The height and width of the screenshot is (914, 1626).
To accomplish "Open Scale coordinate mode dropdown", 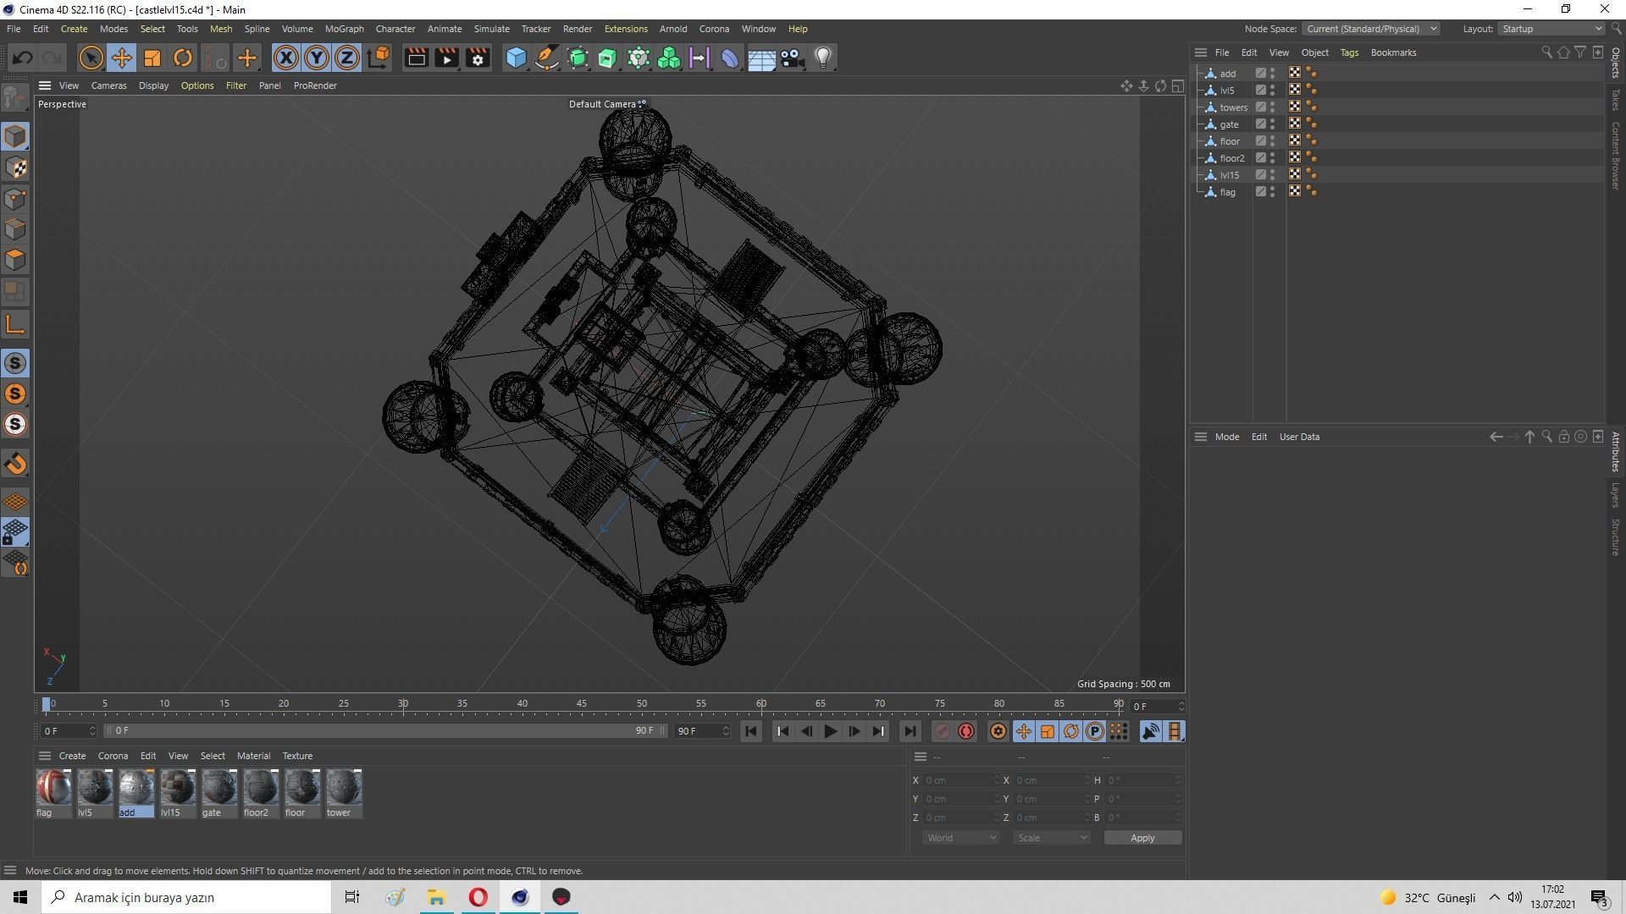I will (1052, 838).
